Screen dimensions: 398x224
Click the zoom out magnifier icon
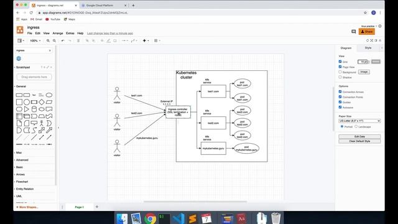point(54,40)
